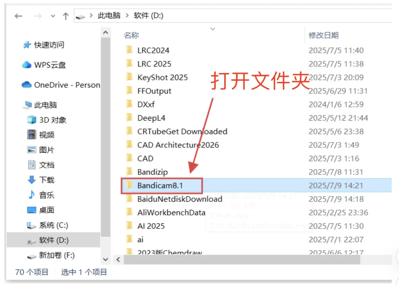Open 下载 downloads folder in sidebar
Screen dimensions: 399x285
pos(41,180)
